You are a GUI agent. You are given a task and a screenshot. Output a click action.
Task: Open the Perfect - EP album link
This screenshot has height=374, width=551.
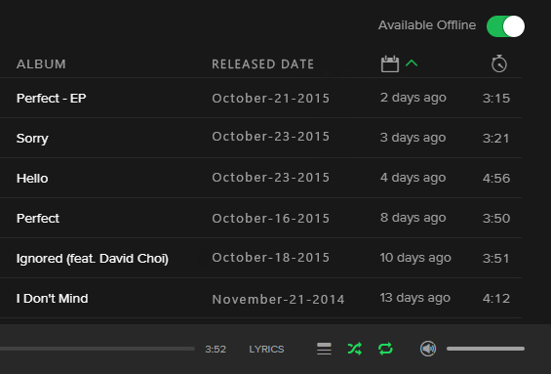[x=52, y=99]
